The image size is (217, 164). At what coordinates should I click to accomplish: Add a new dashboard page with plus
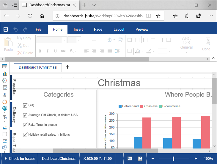(67, 67)
